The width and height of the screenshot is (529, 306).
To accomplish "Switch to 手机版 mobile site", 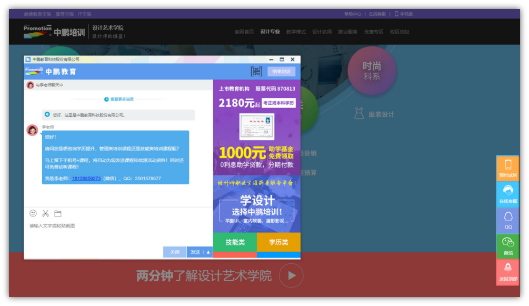I will coord(404,14).
